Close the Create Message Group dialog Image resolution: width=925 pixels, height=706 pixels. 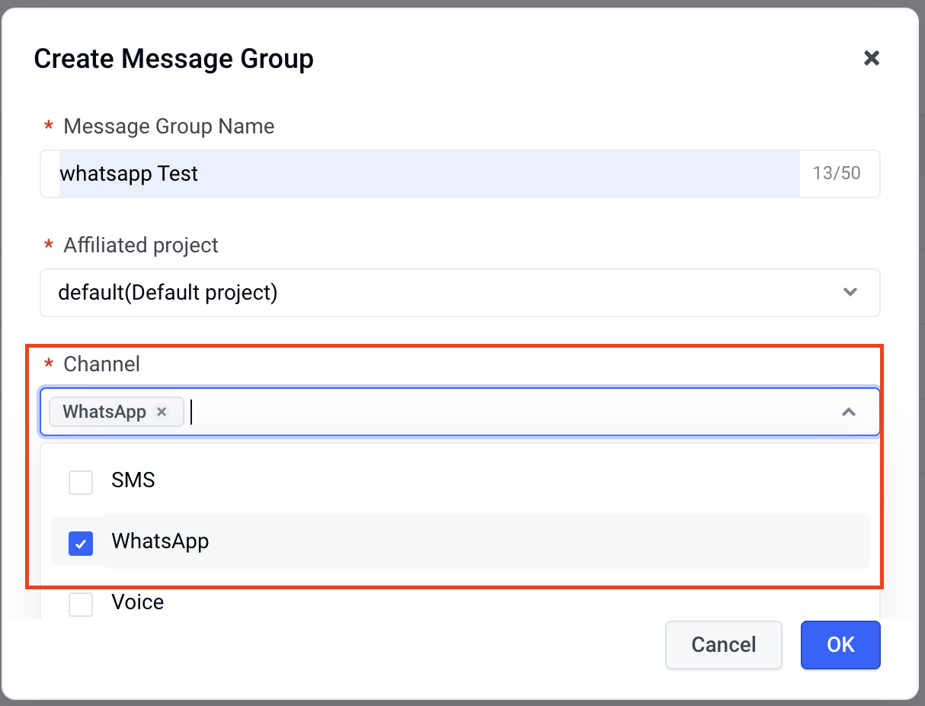pyautogui.click(x=871, y=58)
